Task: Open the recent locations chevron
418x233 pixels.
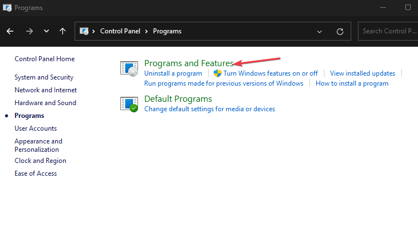Action: point(46,31)
